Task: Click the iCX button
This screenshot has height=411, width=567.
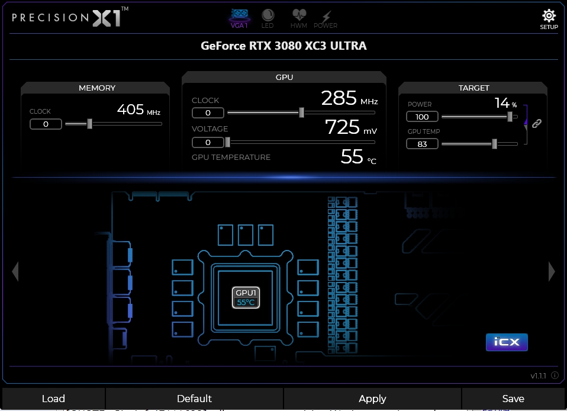Action: click(x=507, y=342)
